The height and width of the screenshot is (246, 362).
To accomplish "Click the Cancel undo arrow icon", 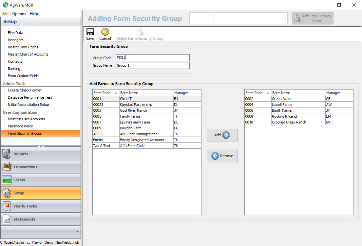I will pyautogui.click(x=105, y=32).
